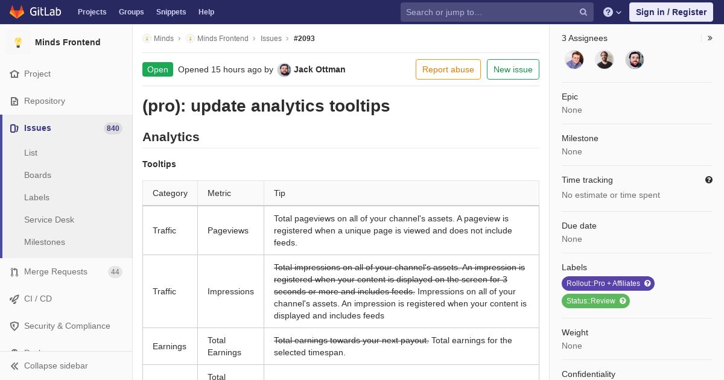The height and width of the screenshot is (380, 724).
Task: Click the New issue button
Action: (513, 69)
